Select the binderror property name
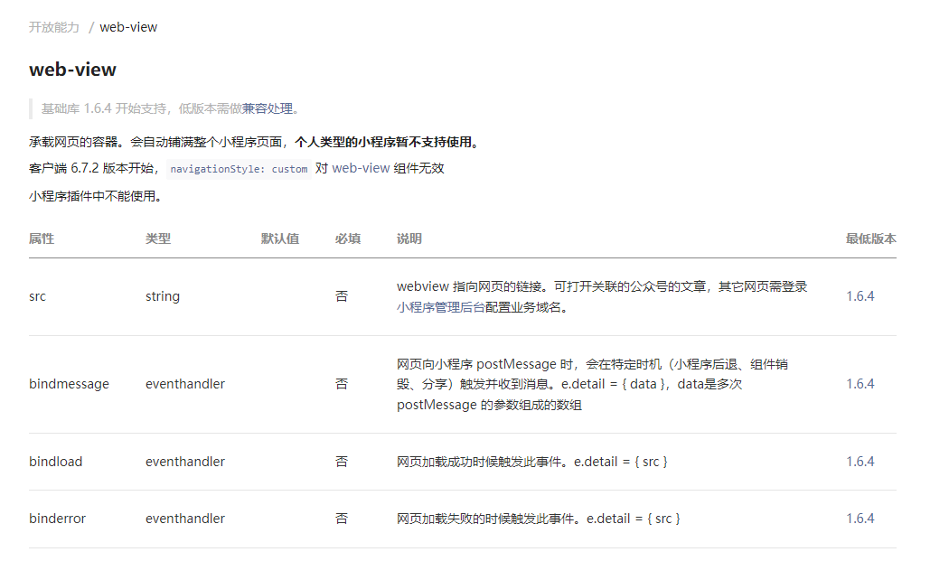The width and height of the screenshot is (949, 580). tap(58, 519)
